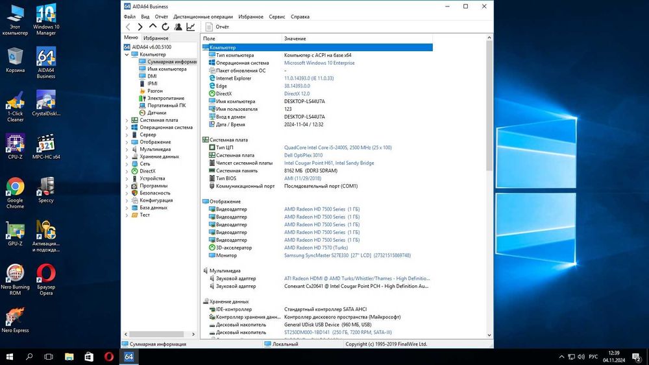Launch CPU-Z desktop shortcut
Viewport: 649px width, 365px height.
(x=16, y=147)
